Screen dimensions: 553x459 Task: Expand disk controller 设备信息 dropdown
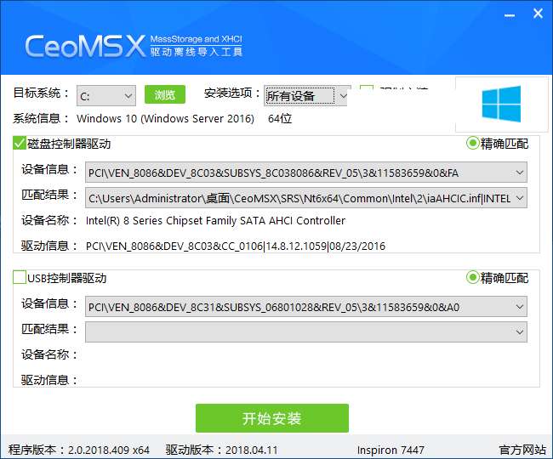(x=306, y=173)
